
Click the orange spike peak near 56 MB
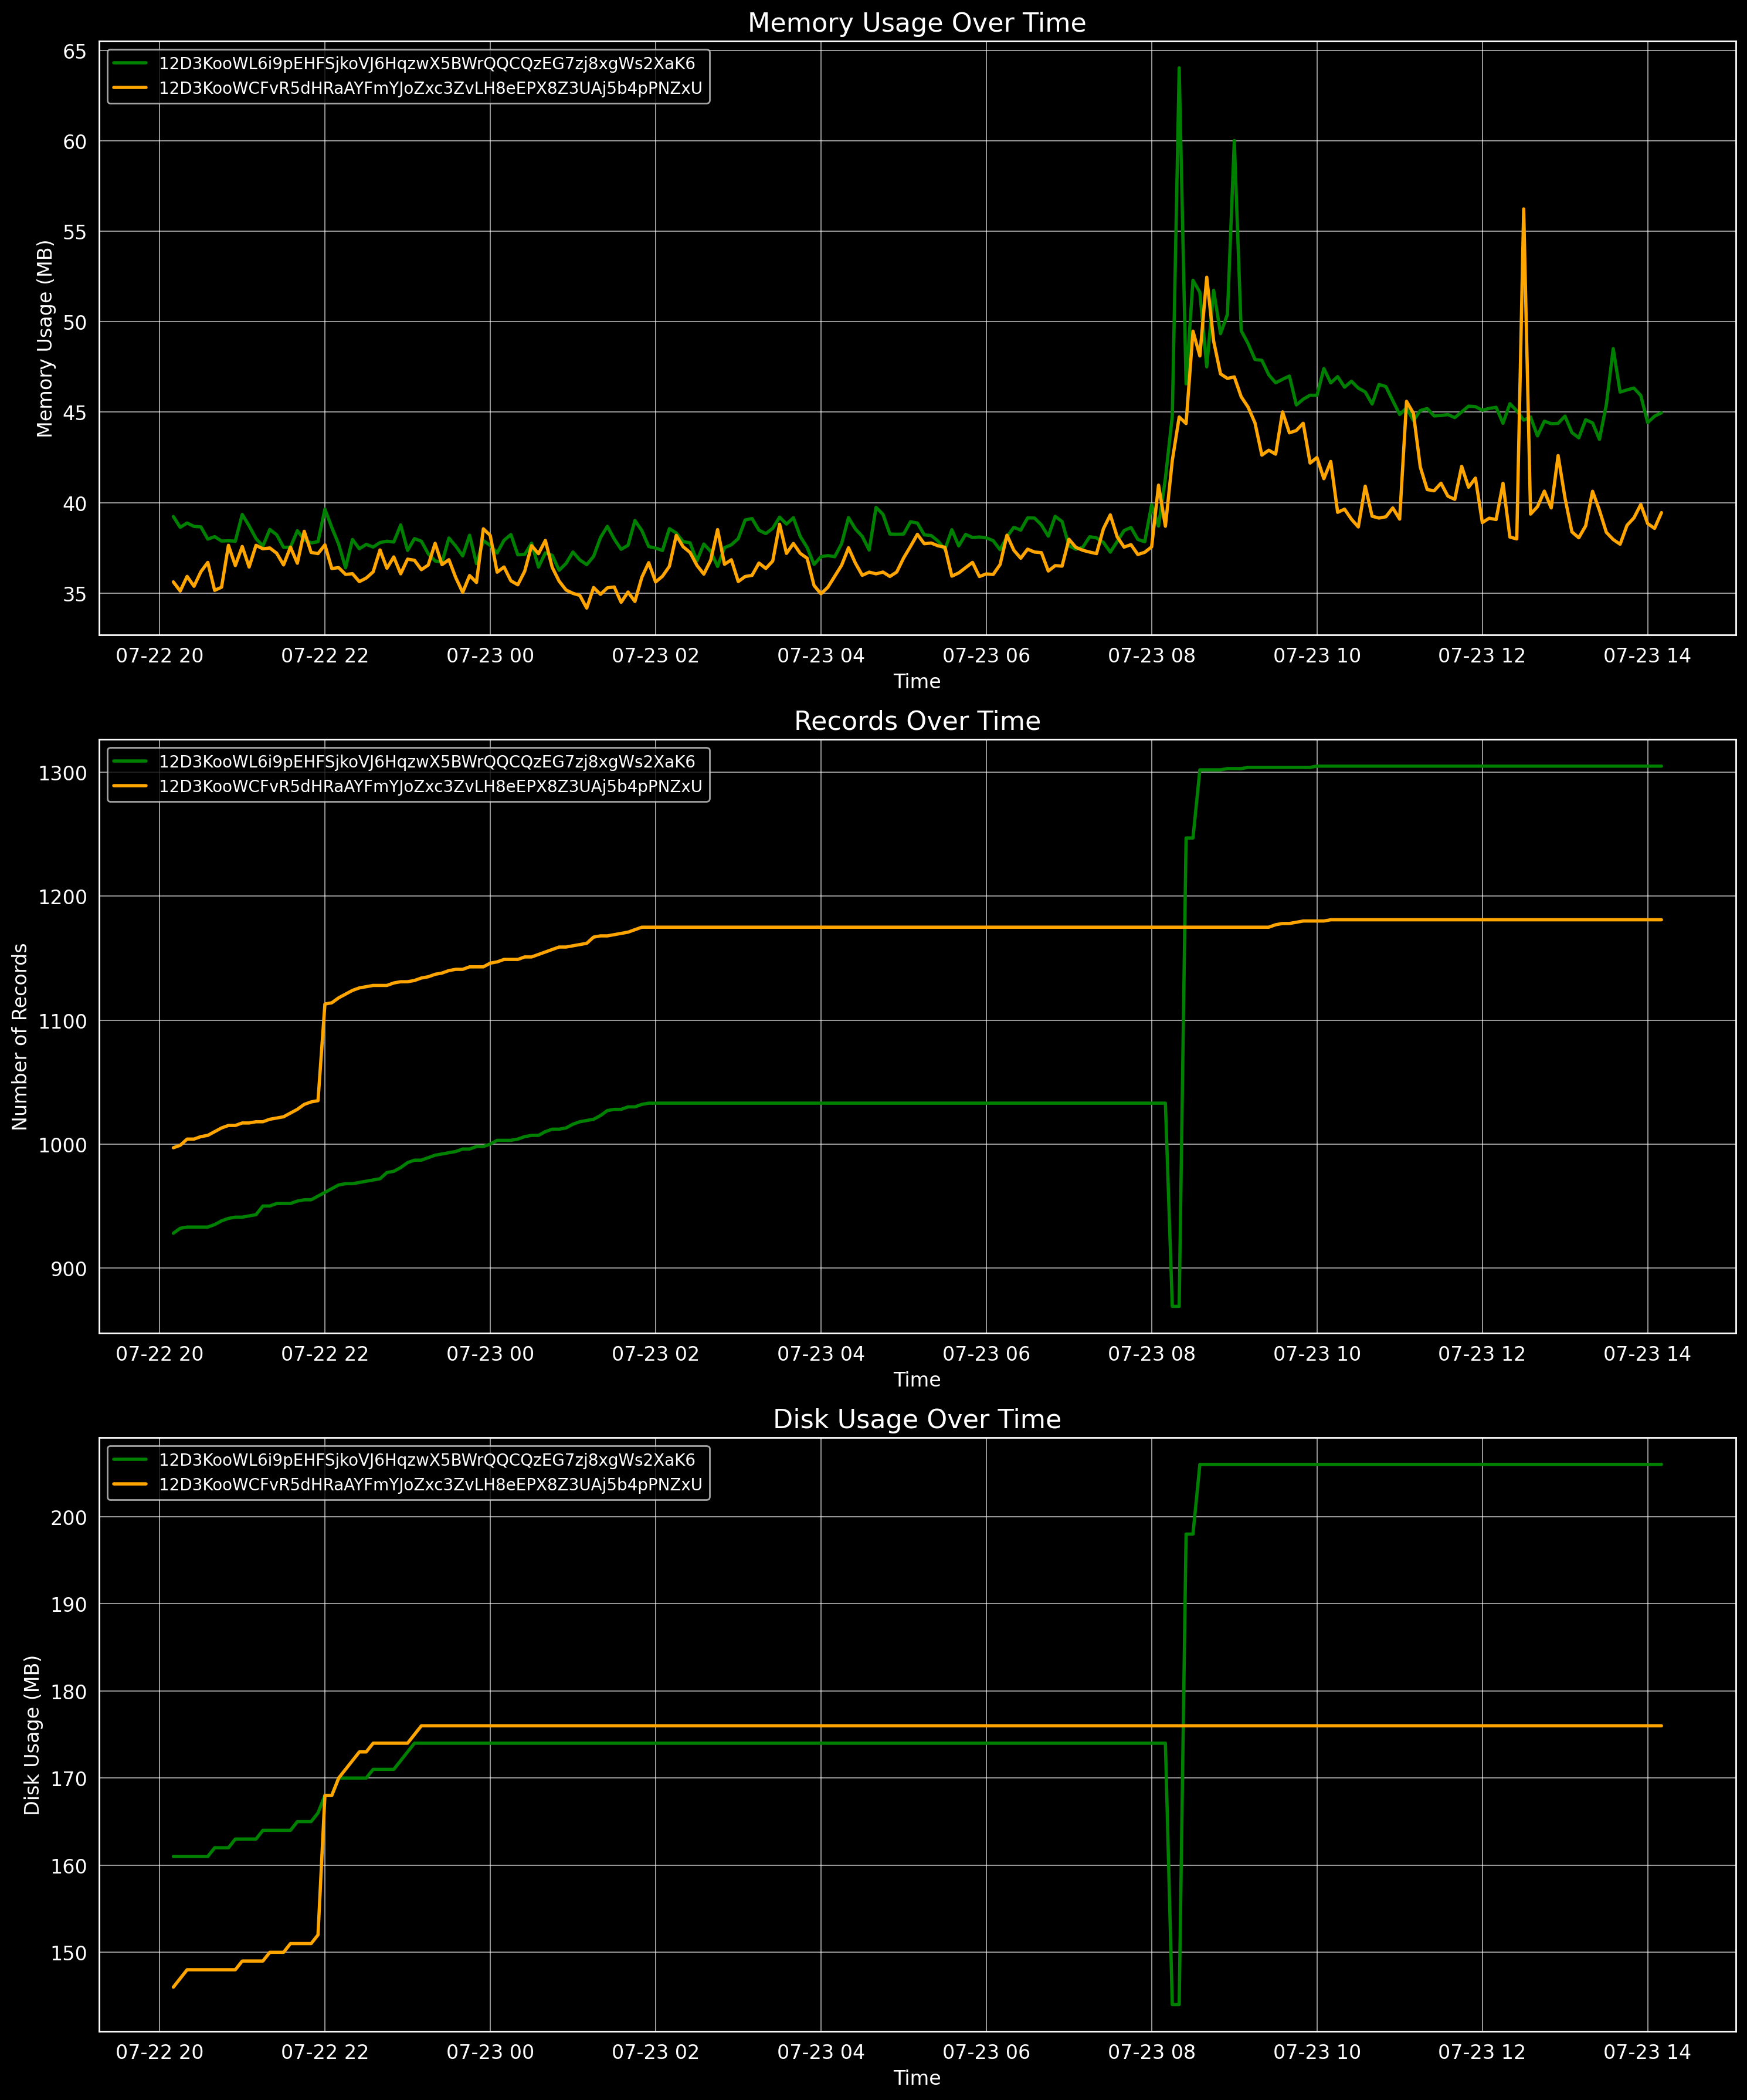coord(1523,209)
